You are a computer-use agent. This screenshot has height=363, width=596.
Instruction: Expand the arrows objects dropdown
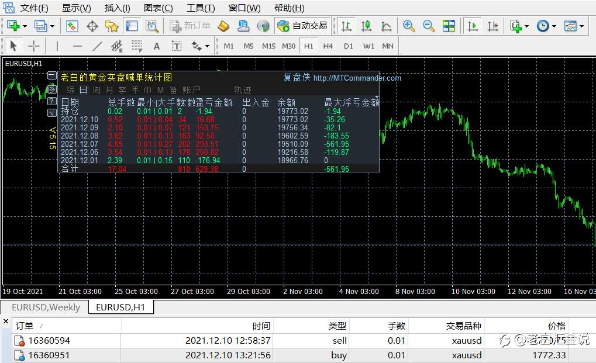207,46
